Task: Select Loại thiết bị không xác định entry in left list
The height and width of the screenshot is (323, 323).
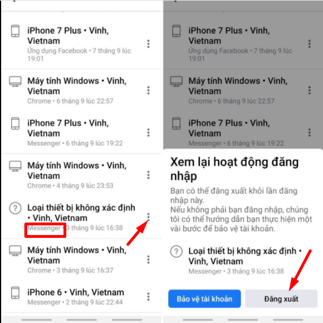Action: click(x=82, y=217)
